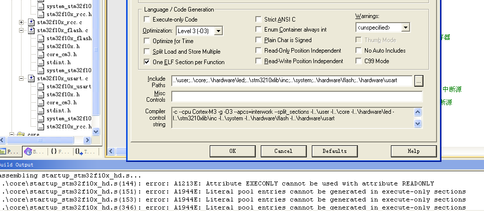Screen dimensions: 484x211
Task: Click the header icon next to stm32f10x_flash
Action: pyautogui.click(x=41, y=38)
